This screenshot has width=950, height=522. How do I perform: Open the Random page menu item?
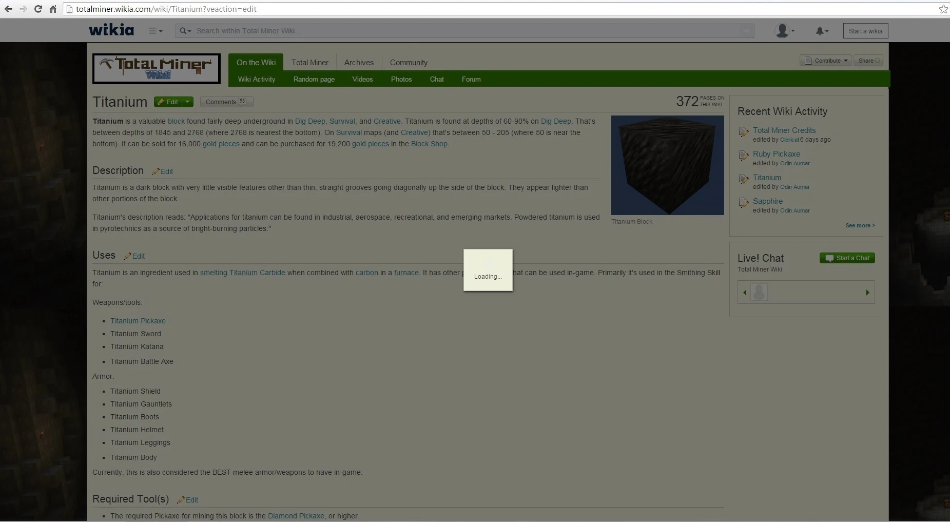314,79
